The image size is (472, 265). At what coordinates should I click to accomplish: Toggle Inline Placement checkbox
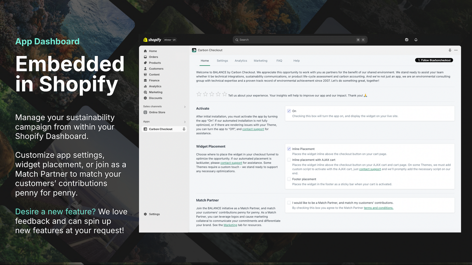tap(289, 149)
